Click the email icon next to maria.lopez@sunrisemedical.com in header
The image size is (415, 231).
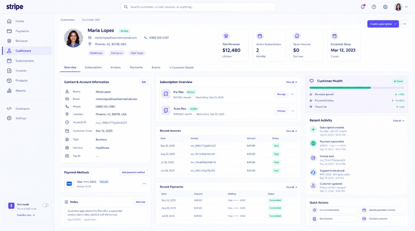point(90,38)
